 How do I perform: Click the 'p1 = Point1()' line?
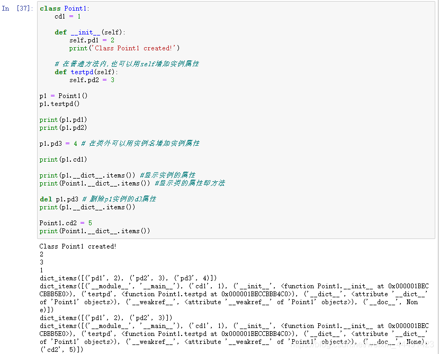pyautogui.click(x=64, y=96)
